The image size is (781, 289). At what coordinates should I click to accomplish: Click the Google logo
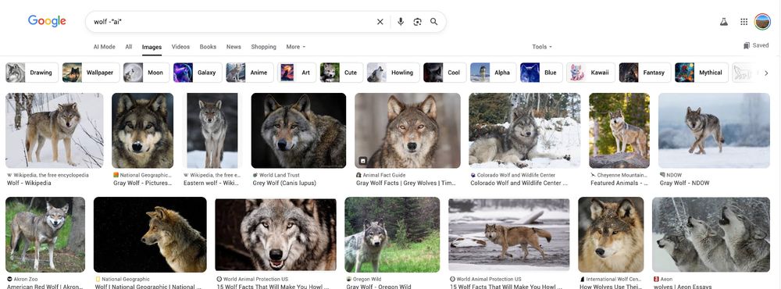(x=47, y=21)
